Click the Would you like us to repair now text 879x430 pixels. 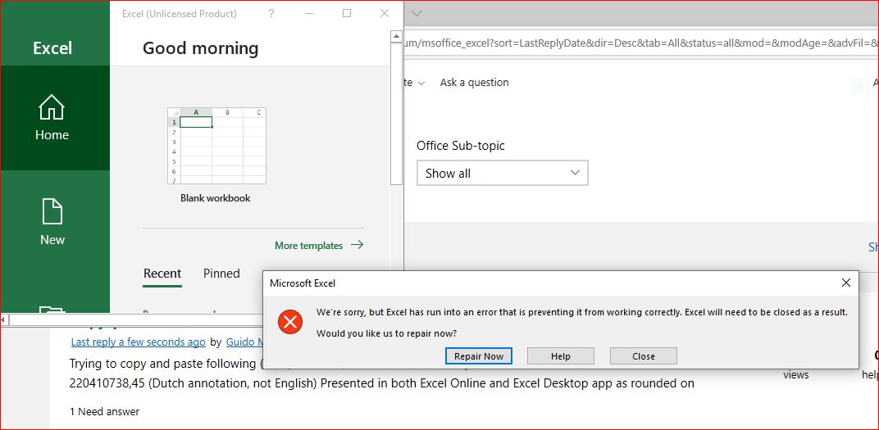point(387,333)
